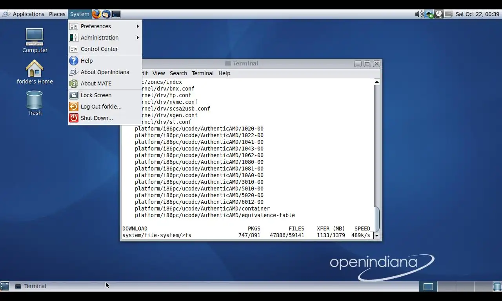Click the Control Center icon
502x301 pixels.
click(x=74, y=49)
